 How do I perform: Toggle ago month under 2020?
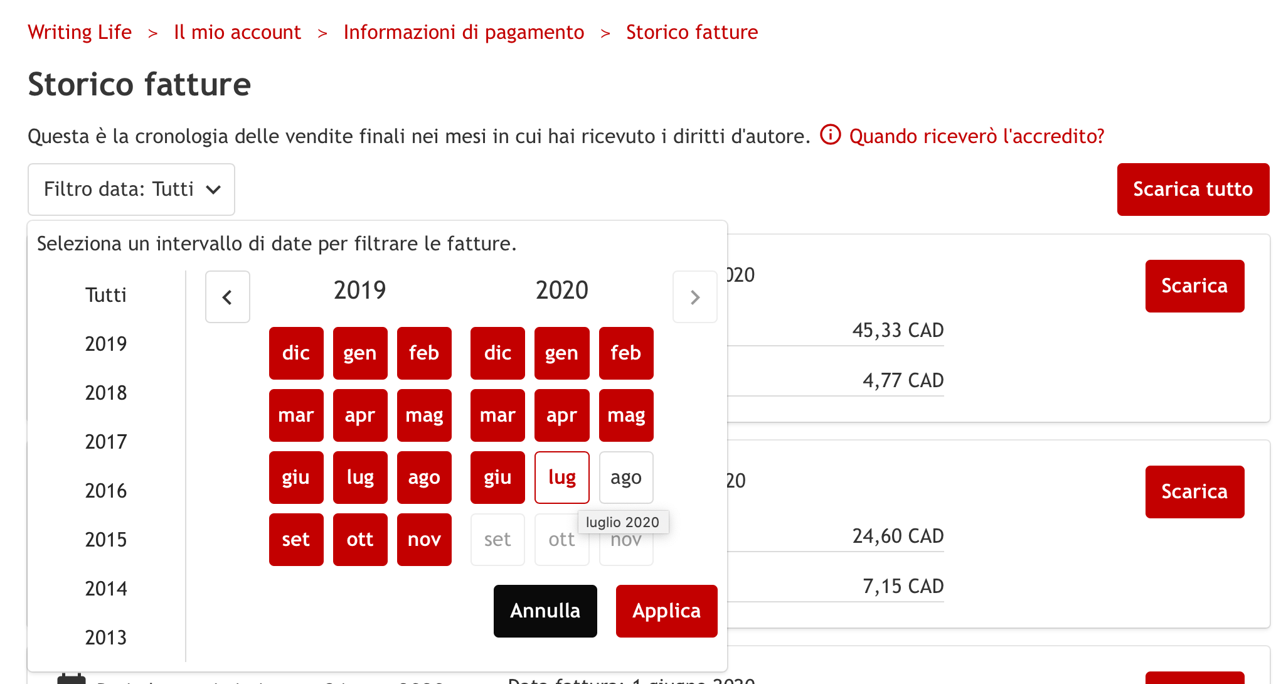coord(625,478)
